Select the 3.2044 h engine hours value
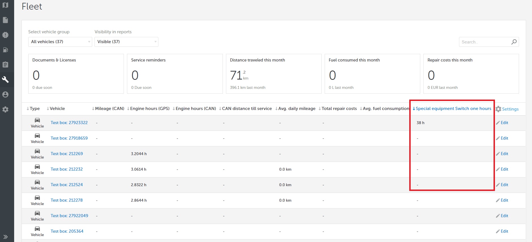Viewport: 532px width, 242px height. [x=139, y=154]
